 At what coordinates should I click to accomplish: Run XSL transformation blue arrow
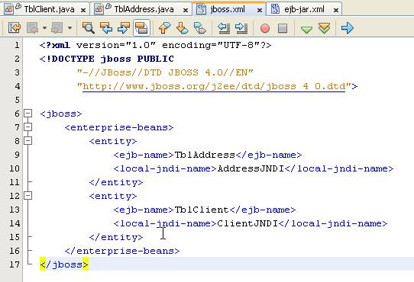(348, 27)
